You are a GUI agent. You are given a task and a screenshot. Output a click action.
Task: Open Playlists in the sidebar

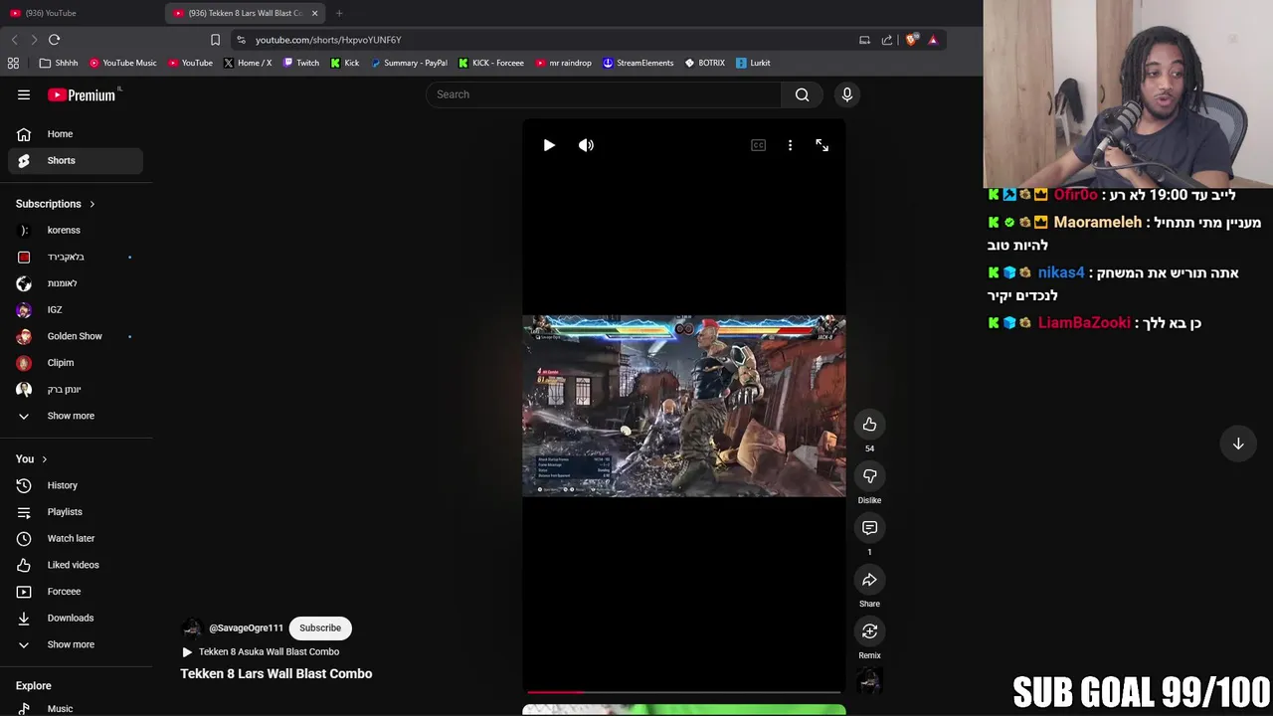tap(76, 512)
